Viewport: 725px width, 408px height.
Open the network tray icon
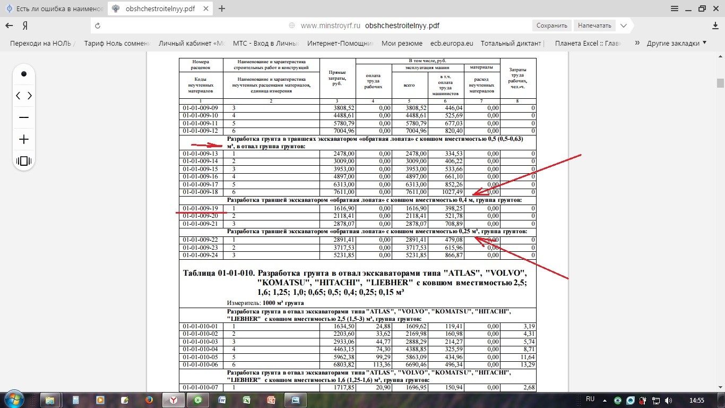click(x=656, y=400)
